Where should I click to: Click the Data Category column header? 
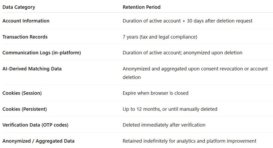[x=19, y=7]
